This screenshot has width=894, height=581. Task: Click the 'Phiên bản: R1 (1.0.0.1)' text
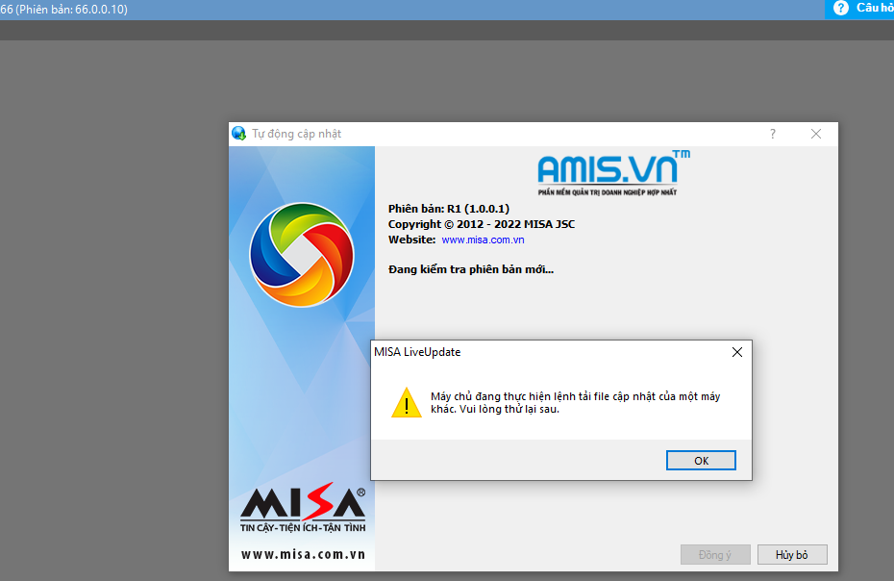(x=449, y=209)
